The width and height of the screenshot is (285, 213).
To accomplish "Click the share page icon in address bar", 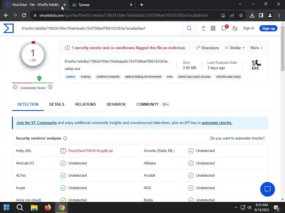I will (232, 16).
